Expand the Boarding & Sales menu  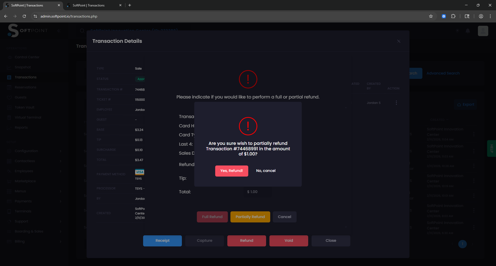[29, 231]
